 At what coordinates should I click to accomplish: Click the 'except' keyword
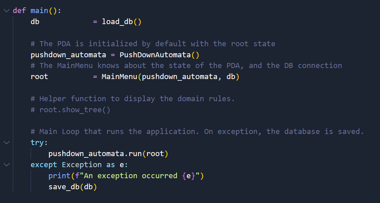[x=44, y=165]
